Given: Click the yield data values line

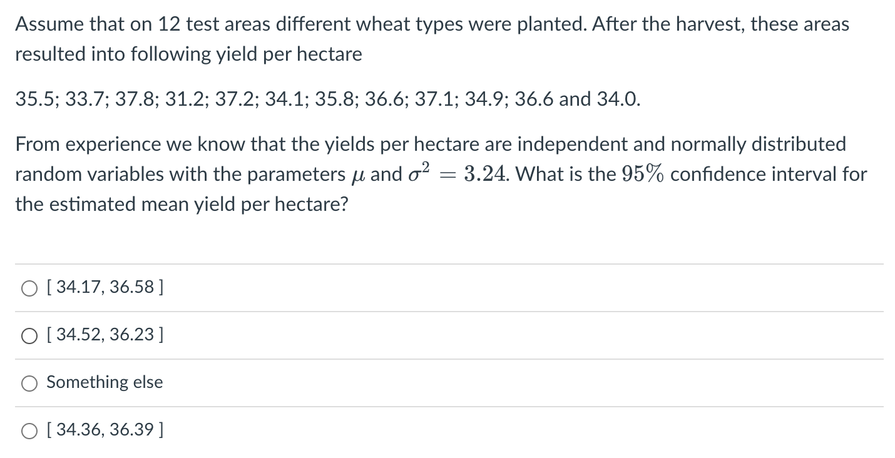Looking at the screenshot, I should pos(327,98).
